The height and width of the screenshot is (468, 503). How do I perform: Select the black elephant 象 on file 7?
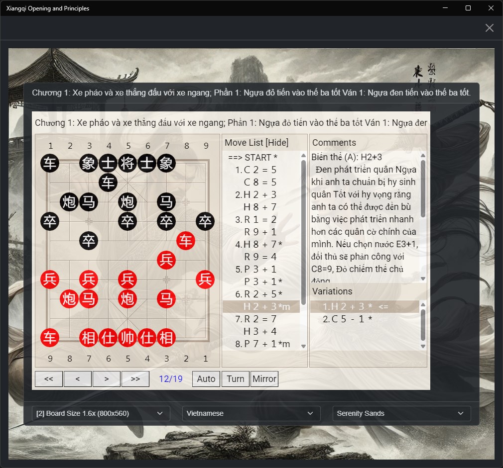click(x=166, y=163)
